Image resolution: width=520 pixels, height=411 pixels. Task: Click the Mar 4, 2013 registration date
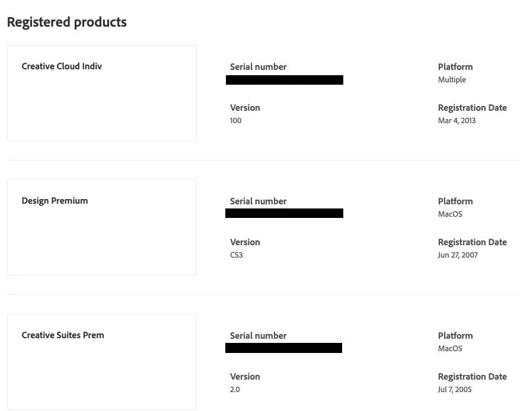tap(457, 121)
